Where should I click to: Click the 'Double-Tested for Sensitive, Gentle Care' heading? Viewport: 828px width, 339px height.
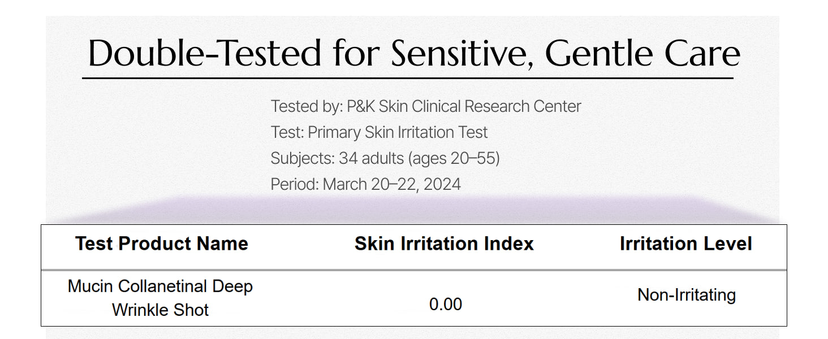tap(414, 53)
